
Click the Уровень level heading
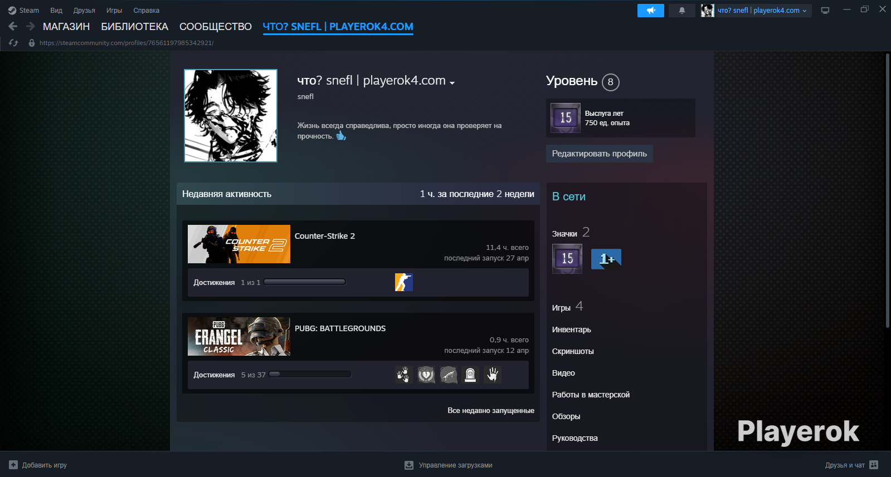click(x=572, y=81)
